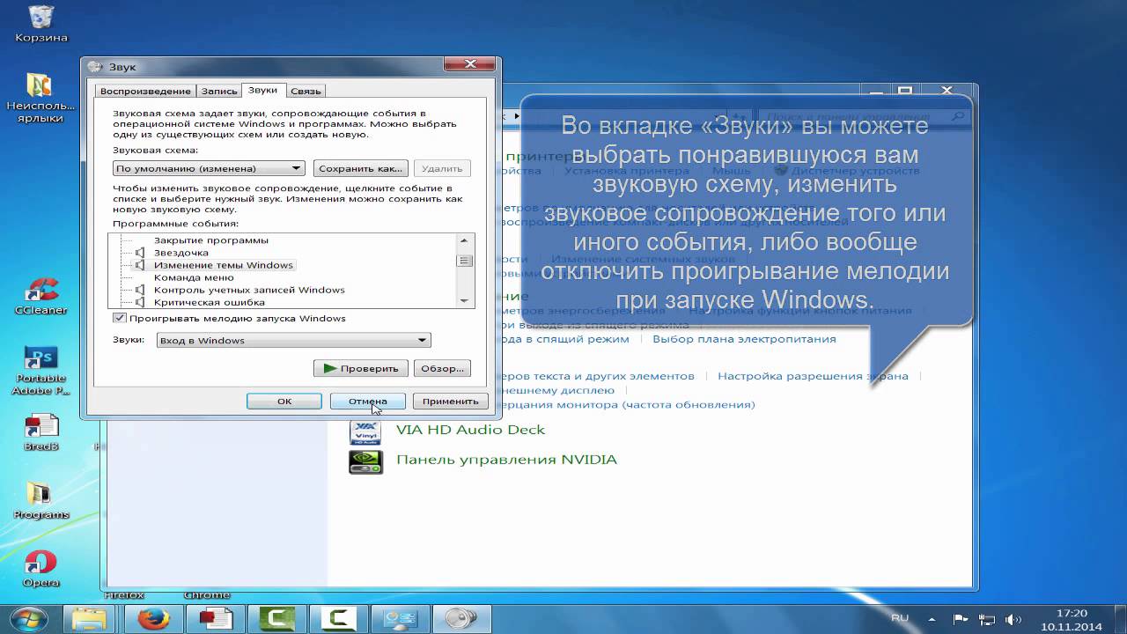Click Проверить button to play sound
1127x634 pixels.
(360, 368)
